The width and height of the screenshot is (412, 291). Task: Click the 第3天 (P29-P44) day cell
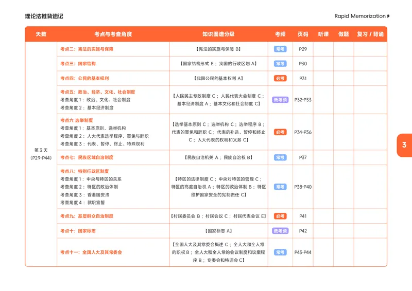41,154
